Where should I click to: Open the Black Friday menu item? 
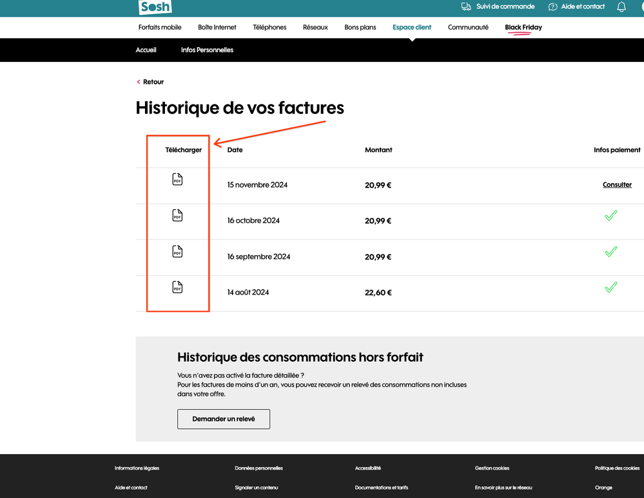point(523,27)
